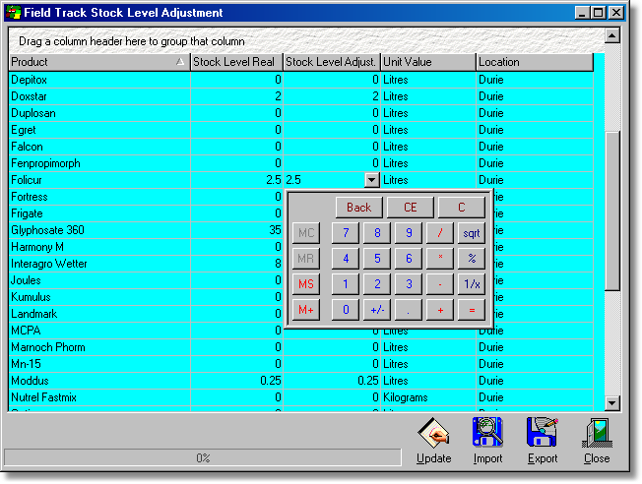Select the Egret product cell
642x484 pixels.
pyautogui.click(x=99, y=130)
